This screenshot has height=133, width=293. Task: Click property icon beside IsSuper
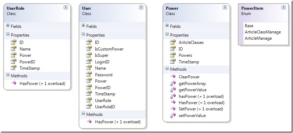(x=89, y=55)
